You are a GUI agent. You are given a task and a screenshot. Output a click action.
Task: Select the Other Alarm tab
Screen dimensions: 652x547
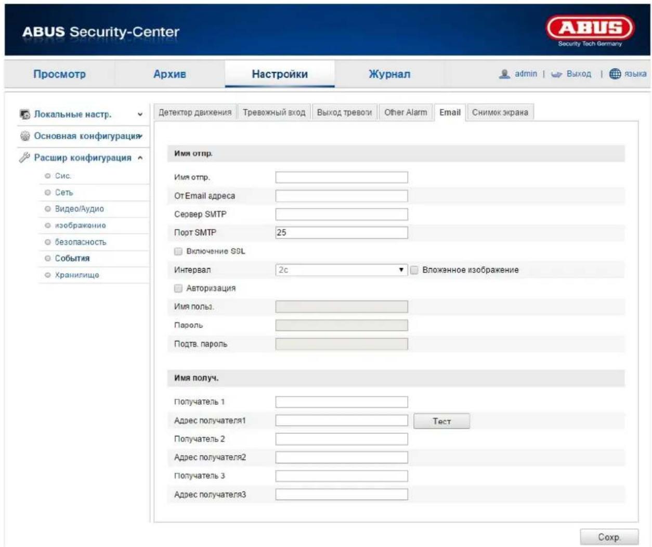[406, 112]
